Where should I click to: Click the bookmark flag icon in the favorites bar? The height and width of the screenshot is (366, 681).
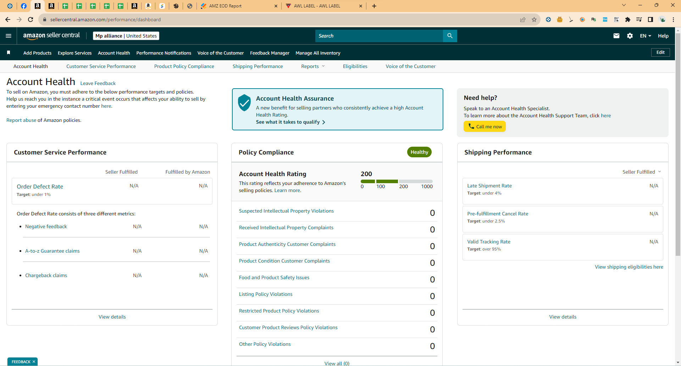pos(9,53)
